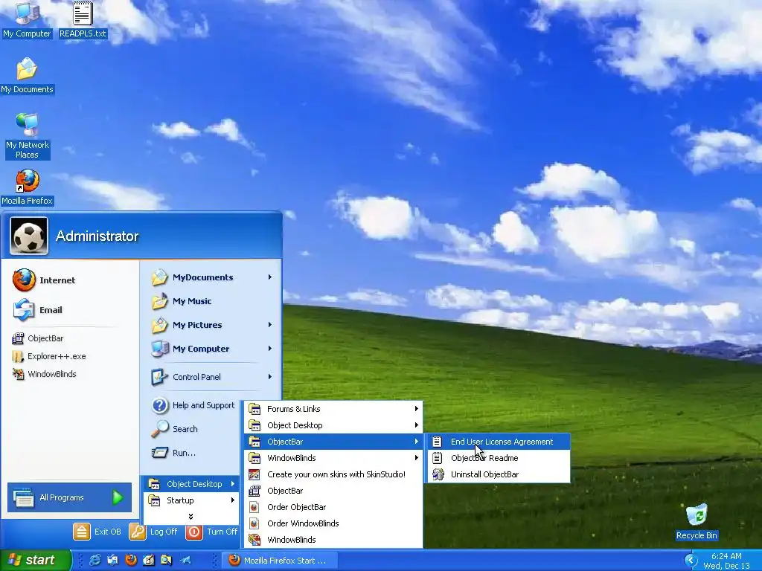This screenshot has height=571, width=762.
Task: Expand MyDocuments submenu arrow
Action: (x=269, y=277)
